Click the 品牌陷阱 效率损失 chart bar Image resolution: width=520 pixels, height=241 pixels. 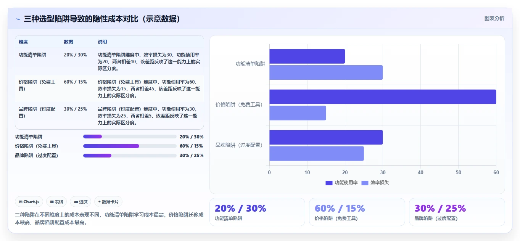click(x=317, y=153)
